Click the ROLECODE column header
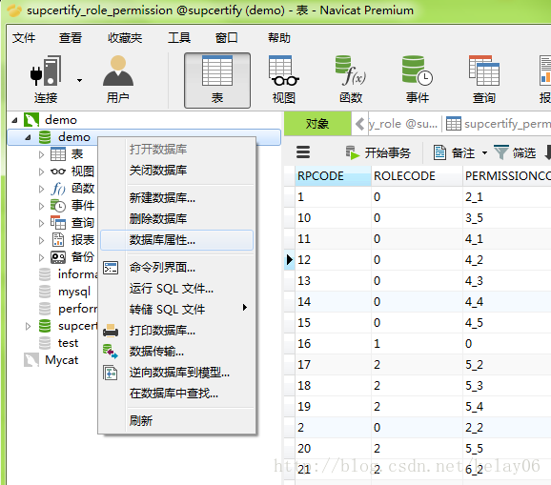 tap(417, 176)
